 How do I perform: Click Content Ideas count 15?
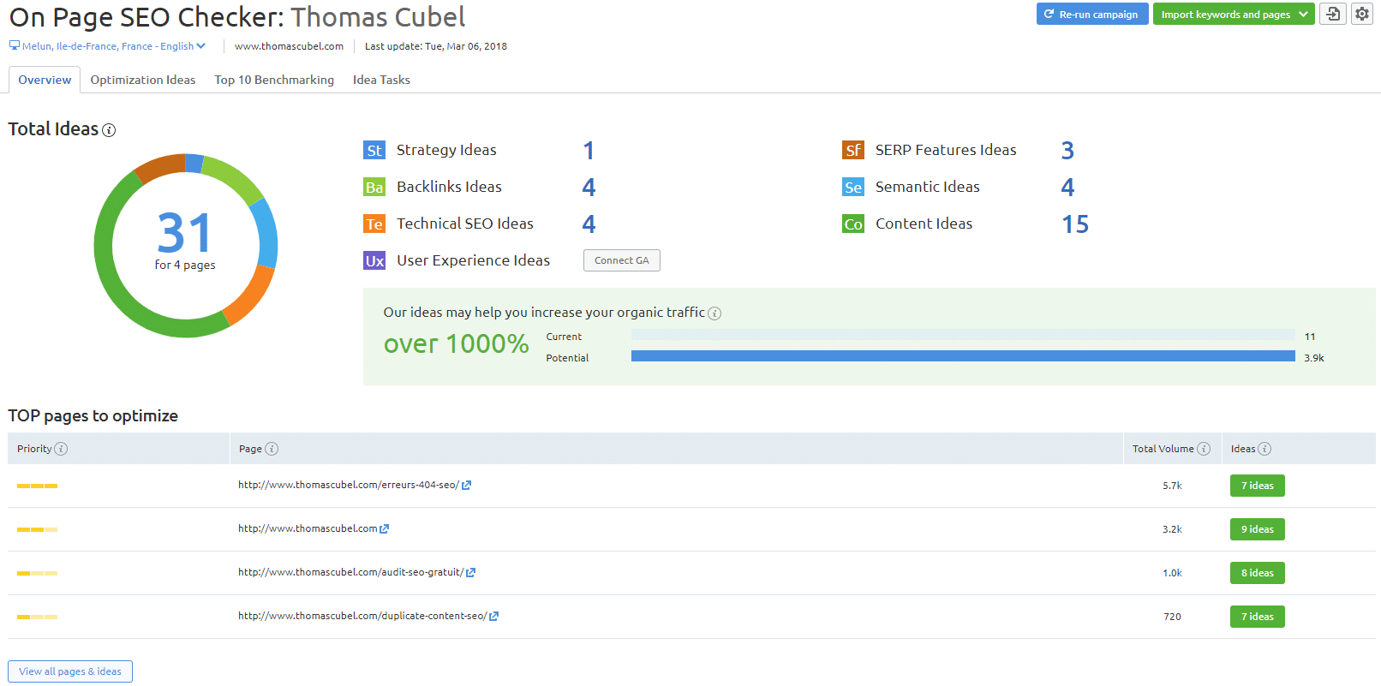(x=1075, y=224)
